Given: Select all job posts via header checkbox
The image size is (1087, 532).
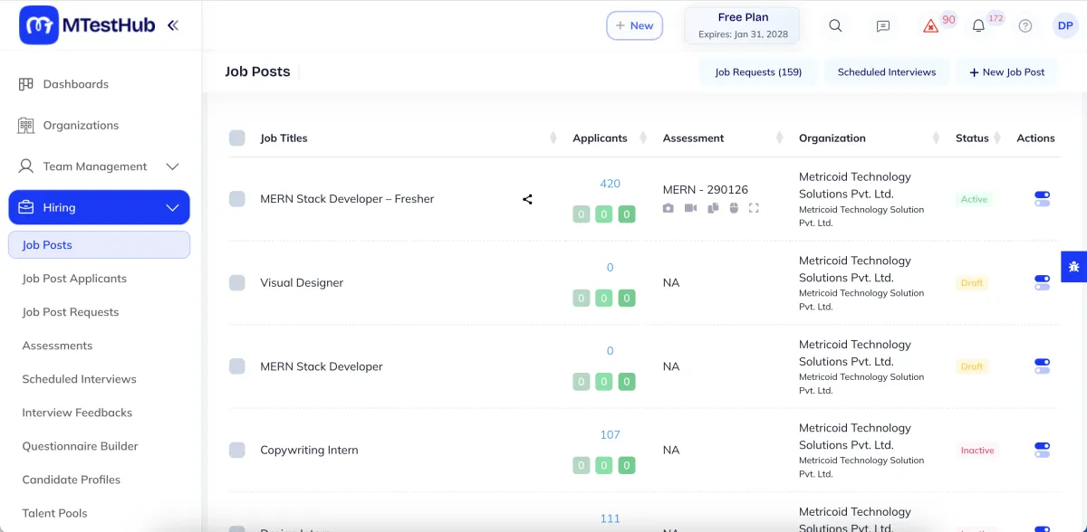Looking at the screenshot, I should (237, 138).
